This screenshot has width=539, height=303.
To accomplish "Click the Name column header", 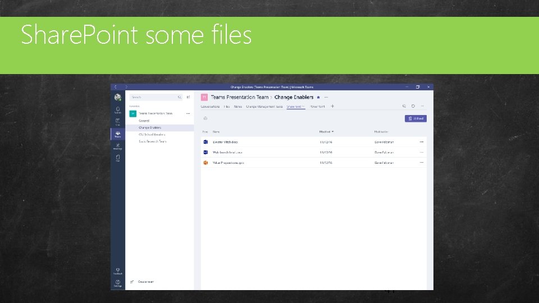I will click(x=216, y=132).
